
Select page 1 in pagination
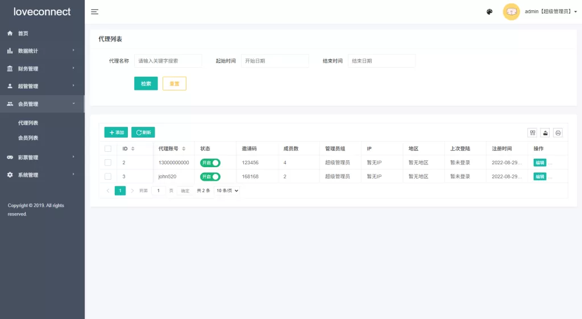click(120, 190)
